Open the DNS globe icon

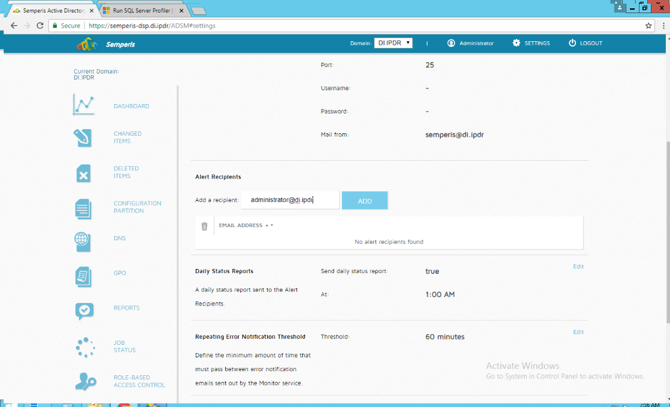point(83,241)
